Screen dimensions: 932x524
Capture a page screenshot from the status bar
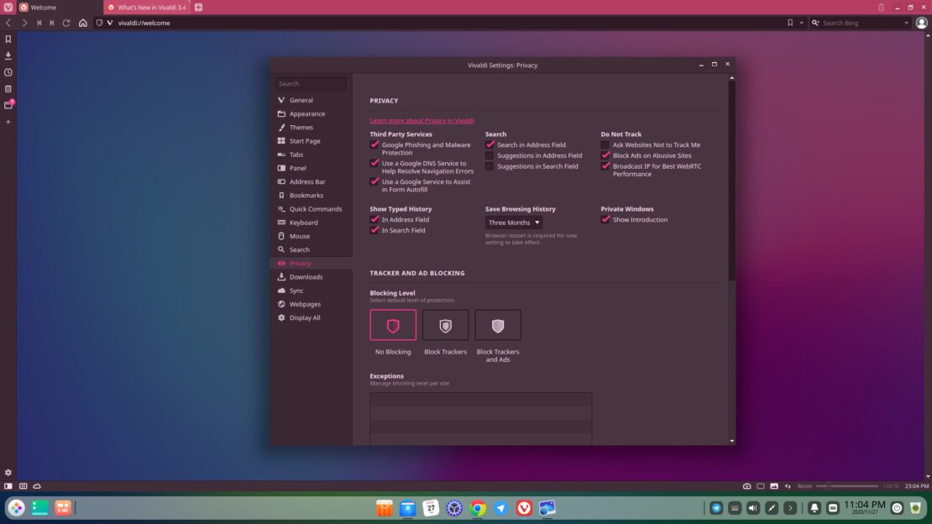coord(746,485)
